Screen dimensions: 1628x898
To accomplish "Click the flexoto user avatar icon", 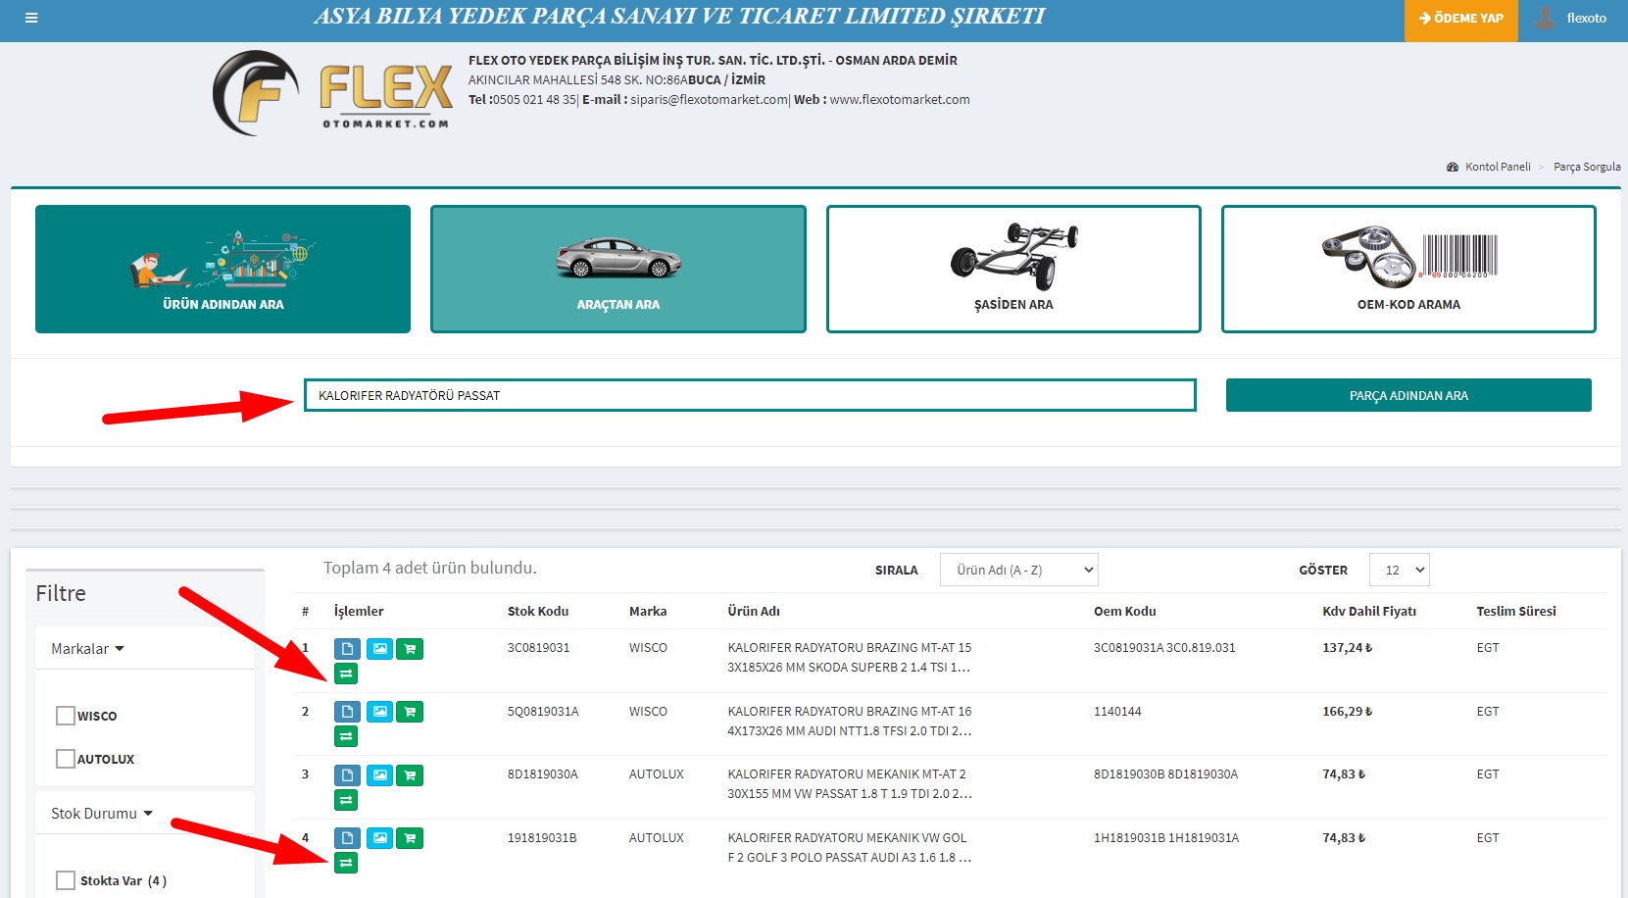I will 1545,18.
